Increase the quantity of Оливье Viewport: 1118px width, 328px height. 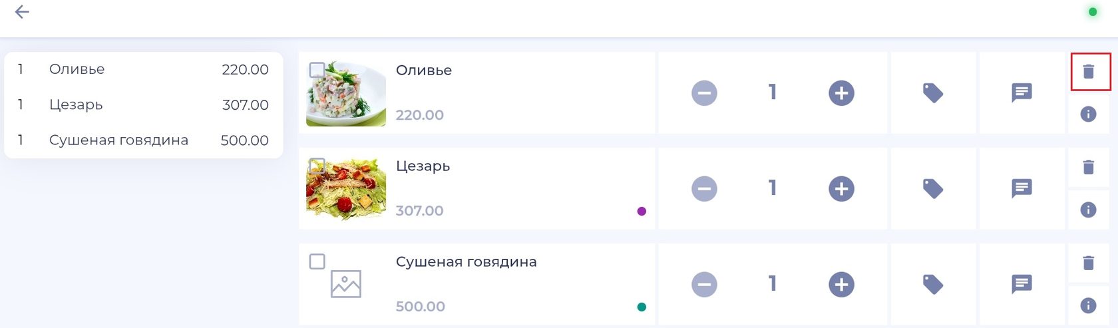click(841, 93)
